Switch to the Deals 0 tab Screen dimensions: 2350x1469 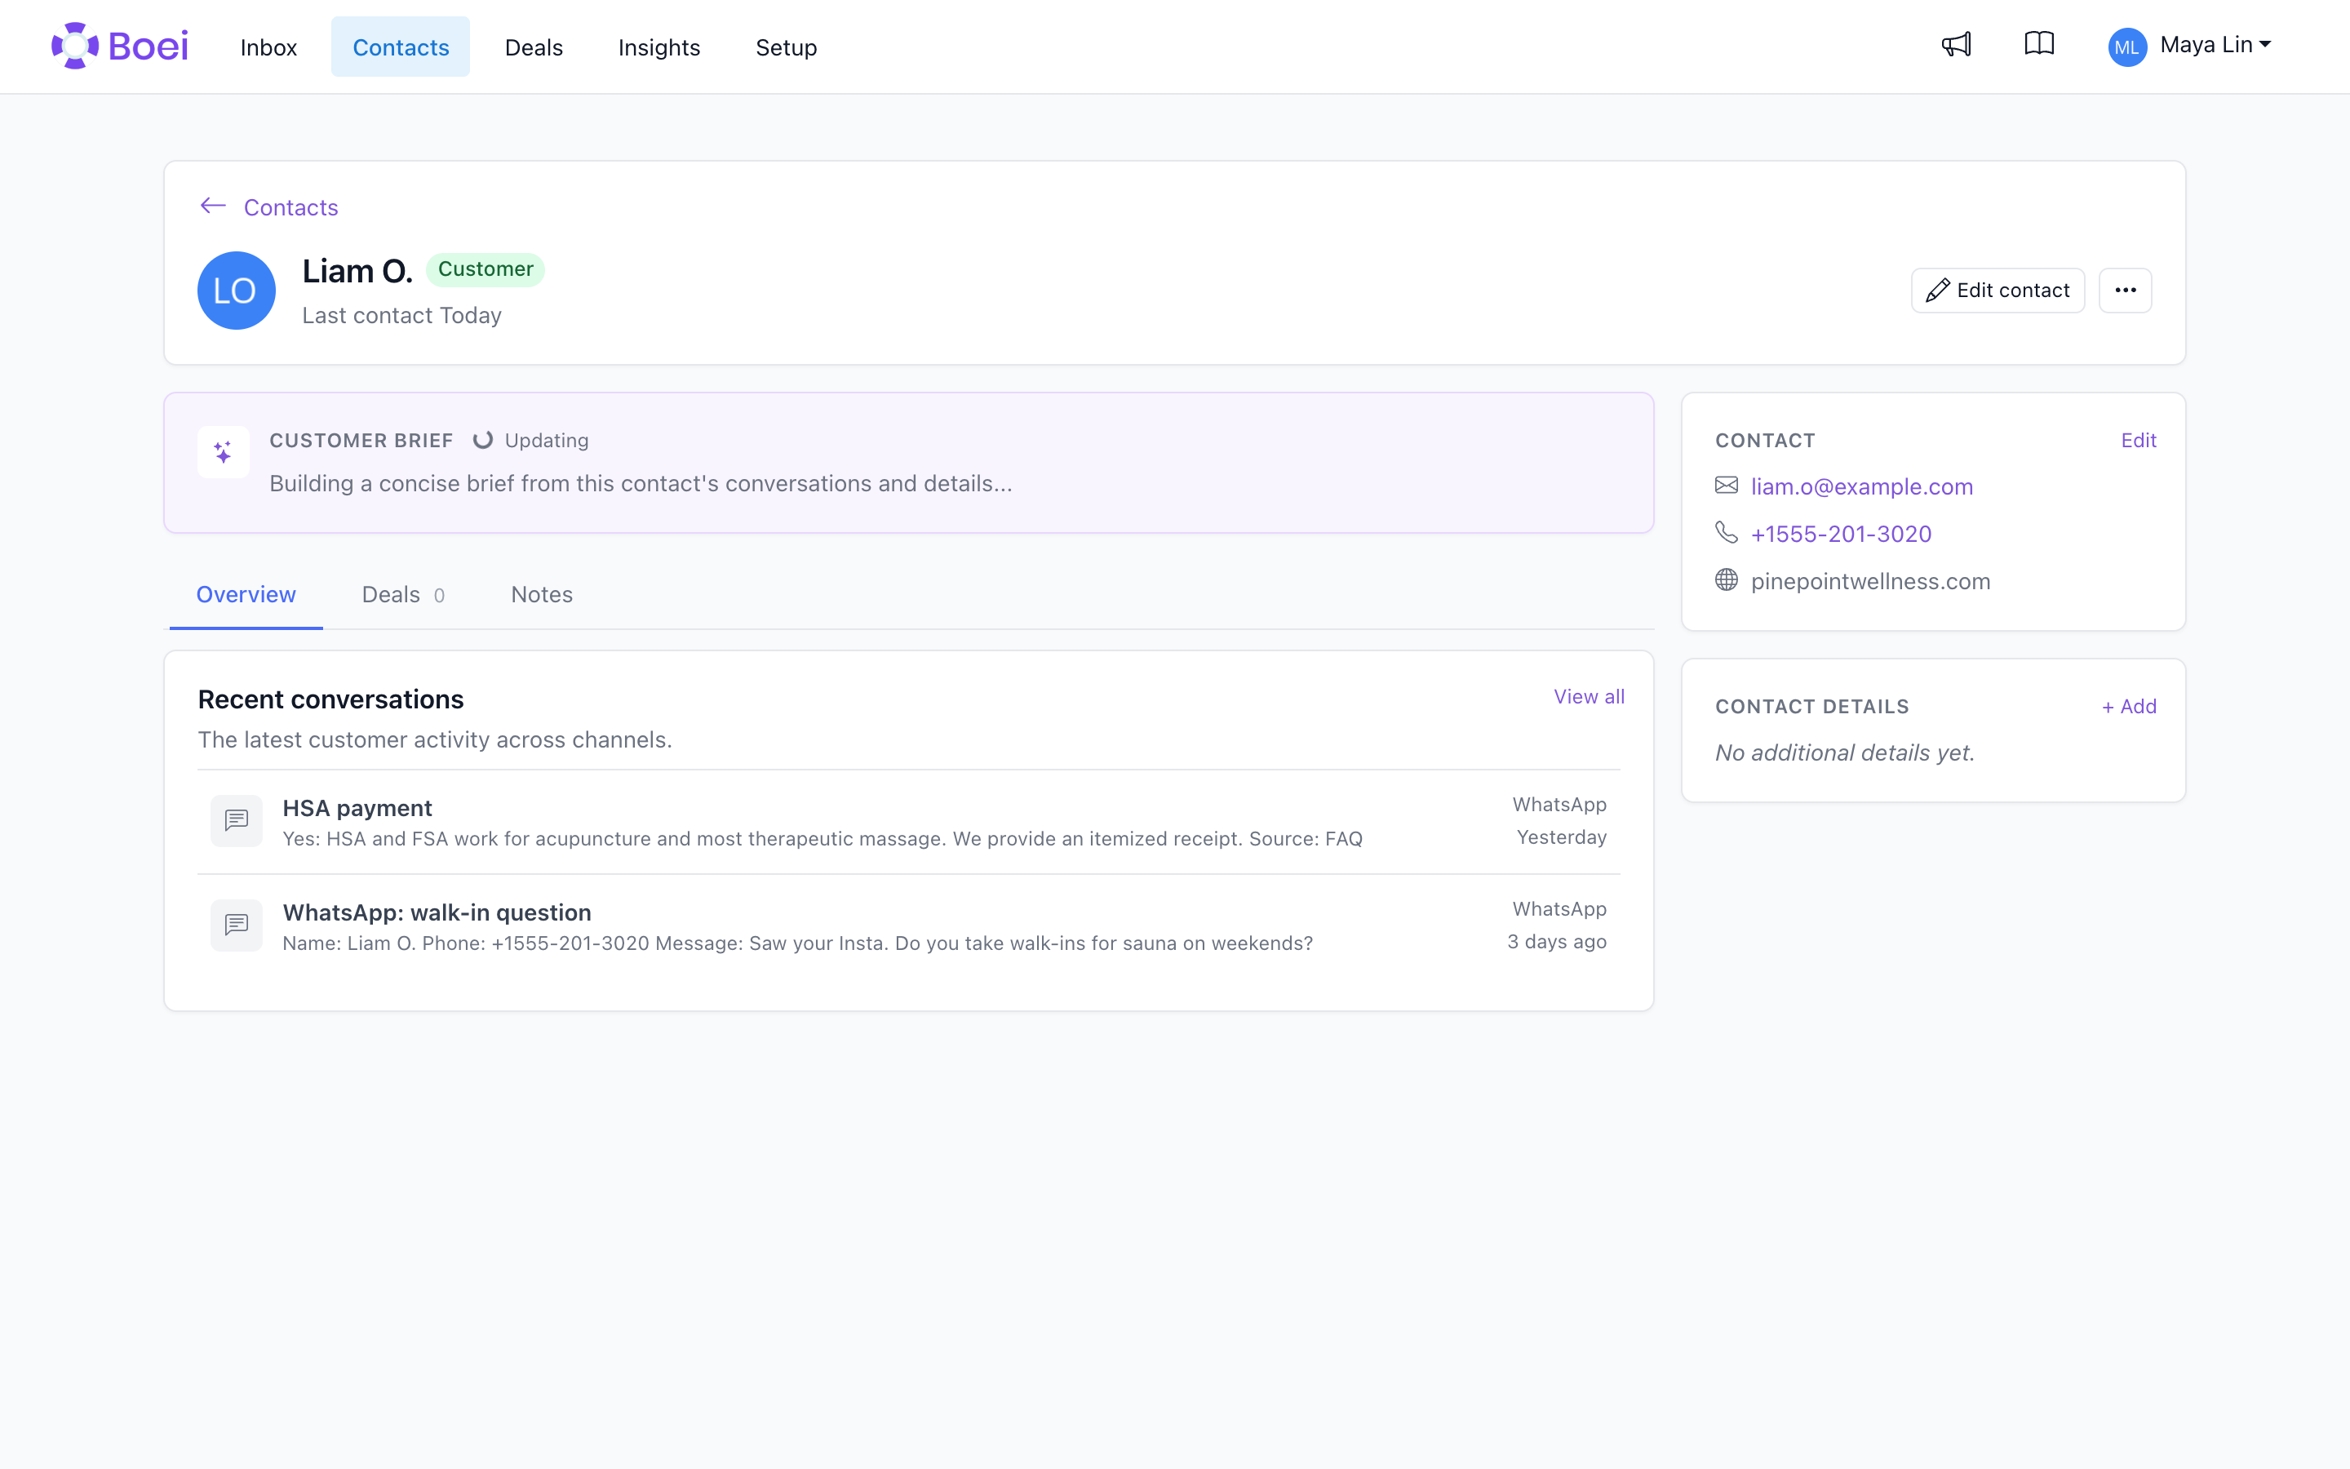click(x=403, y=595)
